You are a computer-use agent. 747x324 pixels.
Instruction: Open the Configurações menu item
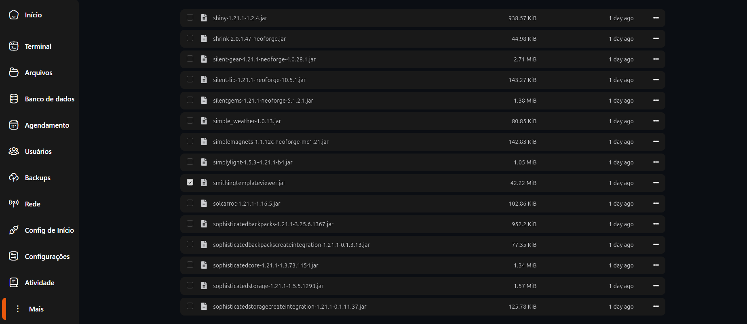(x=47, y=257)
